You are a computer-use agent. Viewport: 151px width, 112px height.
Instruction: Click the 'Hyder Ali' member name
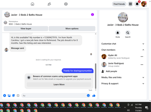pos(113,55)
